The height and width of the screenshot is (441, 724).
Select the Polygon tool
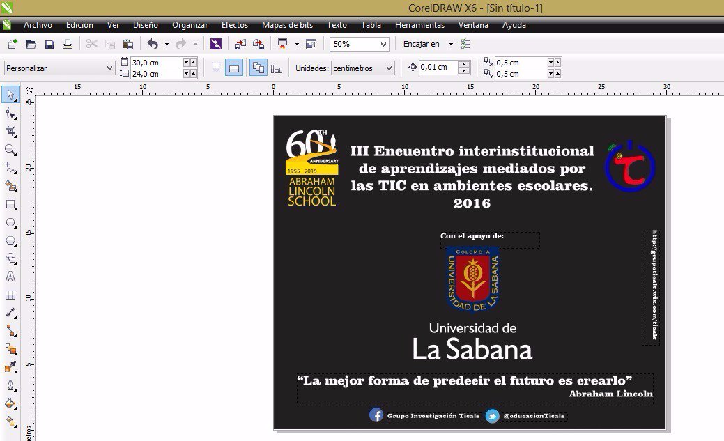pyautogui.click(x=10, y=240)
